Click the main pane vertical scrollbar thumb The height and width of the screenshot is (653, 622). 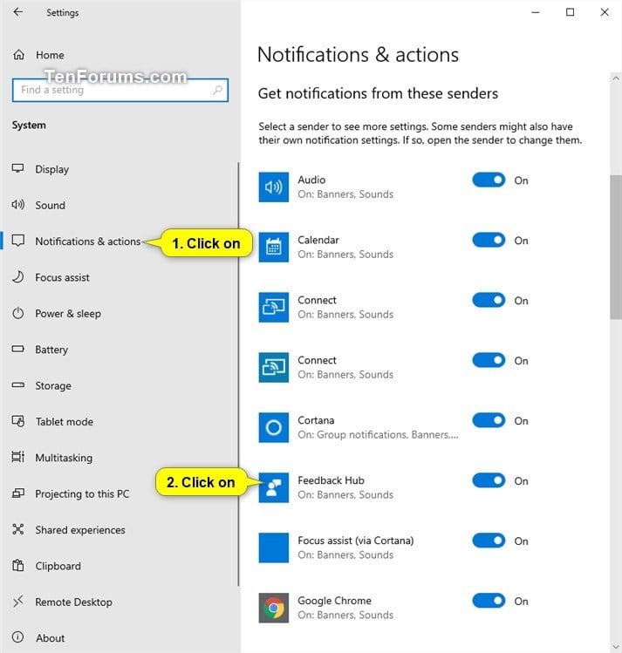pyautogui.click(x=616, y=248)
